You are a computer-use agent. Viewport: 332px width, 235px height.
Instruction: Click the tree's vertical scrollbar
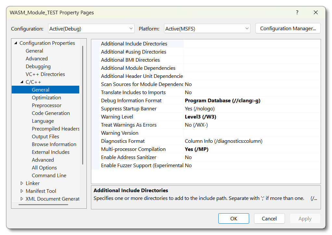click(x=83, y=104)
